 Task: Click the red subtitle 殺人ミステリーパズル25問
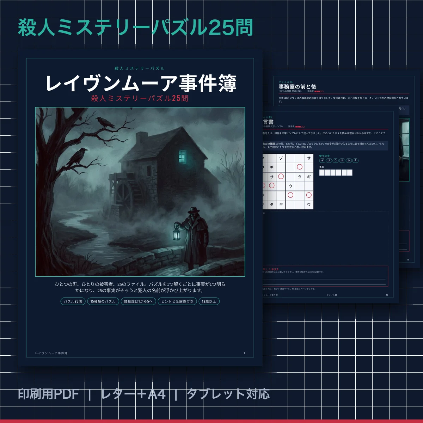(140, 98)
